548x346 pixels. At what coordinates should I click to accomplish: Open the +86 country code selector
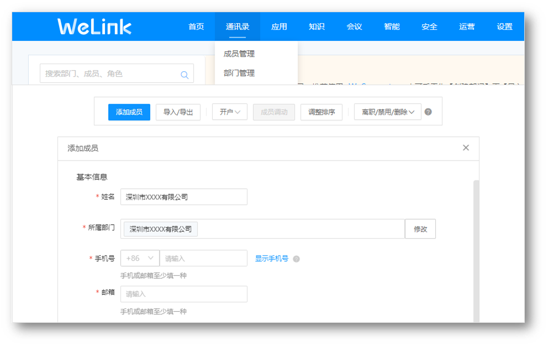pos(140,258)
